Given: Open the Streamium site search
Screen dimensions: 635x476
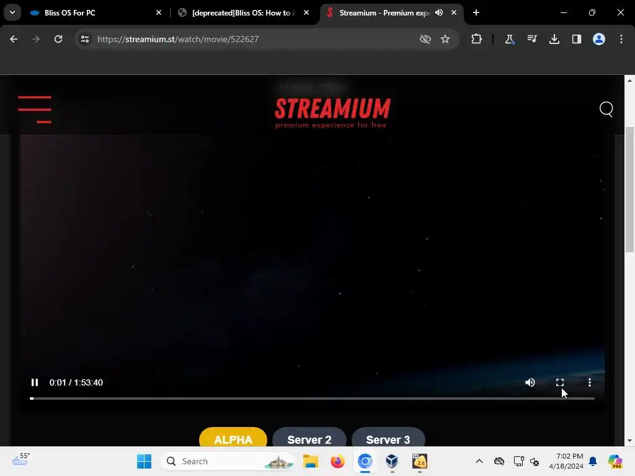Looking at the screenshot, I should tap(606, 109).
